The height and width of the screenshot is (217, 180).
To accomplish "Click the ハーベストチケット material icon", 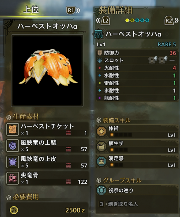I will coord(13,129).
